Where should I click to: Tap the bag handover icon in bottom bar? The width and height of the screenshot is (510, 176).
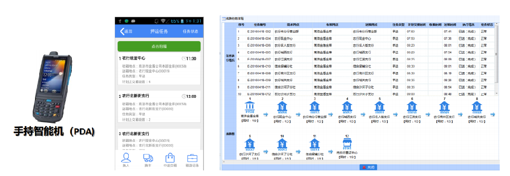[x=170, y=158]
